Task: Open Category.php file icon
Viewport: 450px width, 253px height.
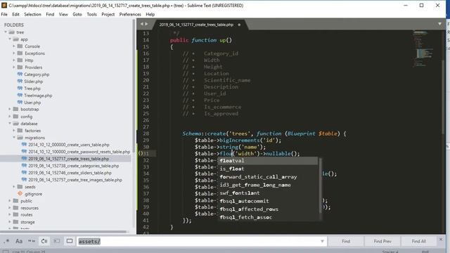Action: pos(20,74)
